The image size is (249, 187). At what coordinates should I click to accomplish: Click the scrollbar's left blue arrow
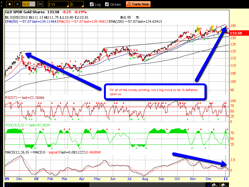[7, 185]
